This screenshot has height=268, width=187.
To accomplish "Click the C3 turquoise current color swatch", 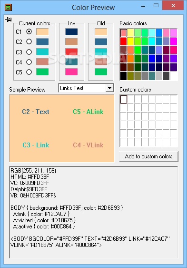I will (42, 52).
